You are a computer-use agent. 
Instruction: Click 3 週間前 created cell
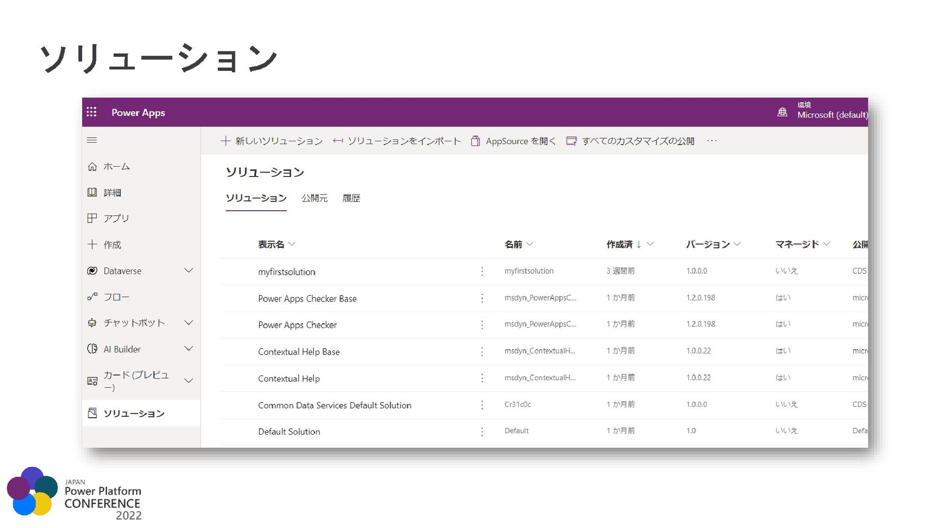[620, 270]
